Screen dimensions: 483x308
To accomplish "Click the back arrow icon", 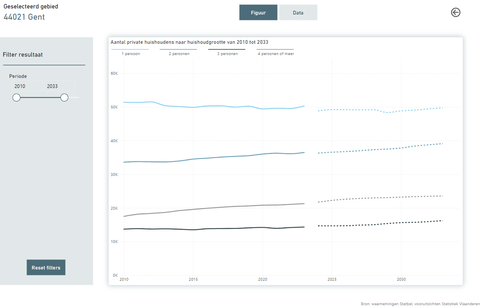I will 456,12.
